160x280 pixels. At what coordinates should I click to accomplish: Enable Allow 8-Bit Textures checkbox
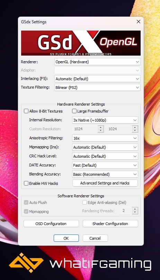[26, 111]
